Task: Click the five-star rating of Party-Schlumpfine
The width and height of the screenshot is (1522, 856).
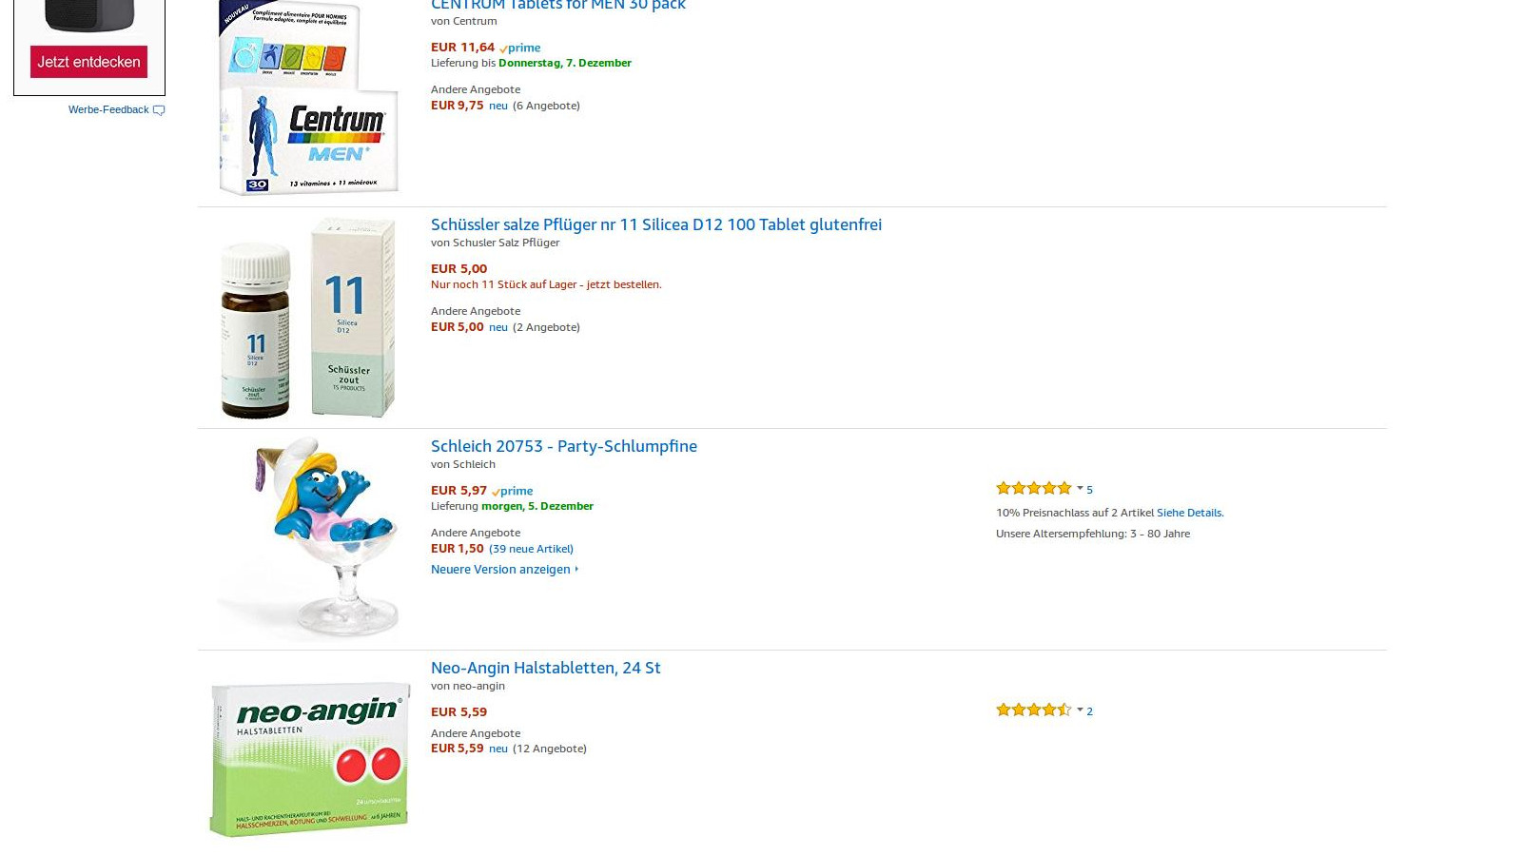Action: tap(1033, 488)
